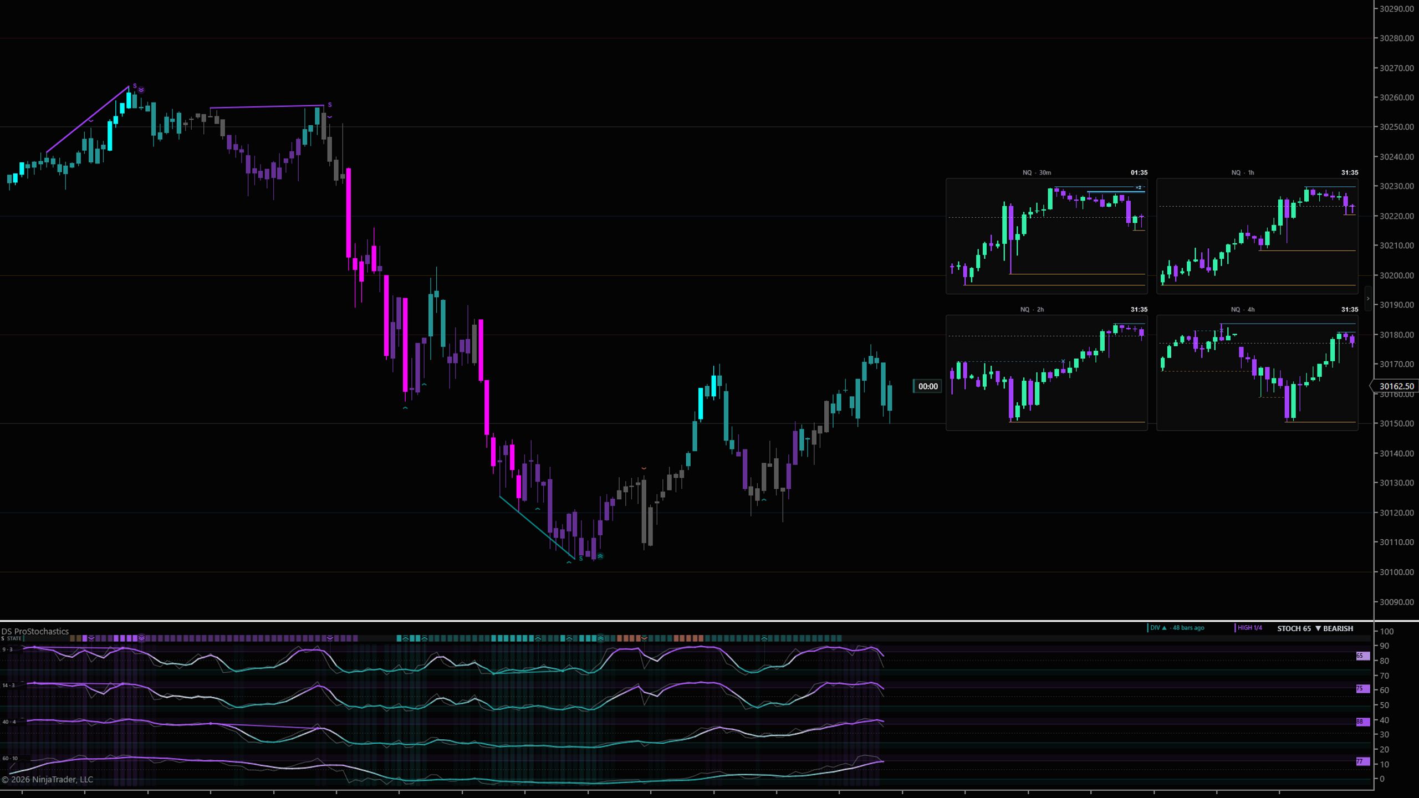1419x798 pixels.
Task: Open the NQ 30m mini chart
Action: coord(1047,236)
